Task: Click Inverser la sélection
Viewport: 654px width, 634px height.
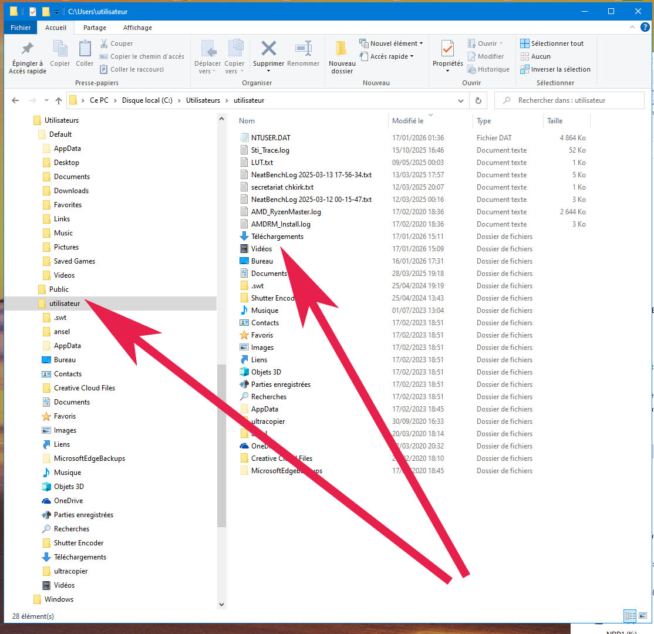Action: [555, 69]
